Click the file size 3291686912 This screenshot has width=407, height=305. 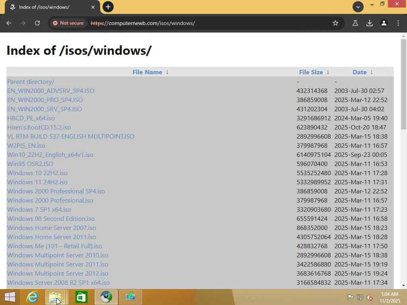(314, 118)
